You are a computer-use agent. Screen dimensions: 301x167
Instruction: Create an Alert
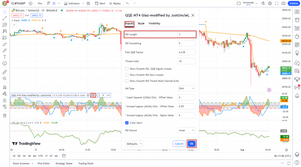tap(100, 4)
